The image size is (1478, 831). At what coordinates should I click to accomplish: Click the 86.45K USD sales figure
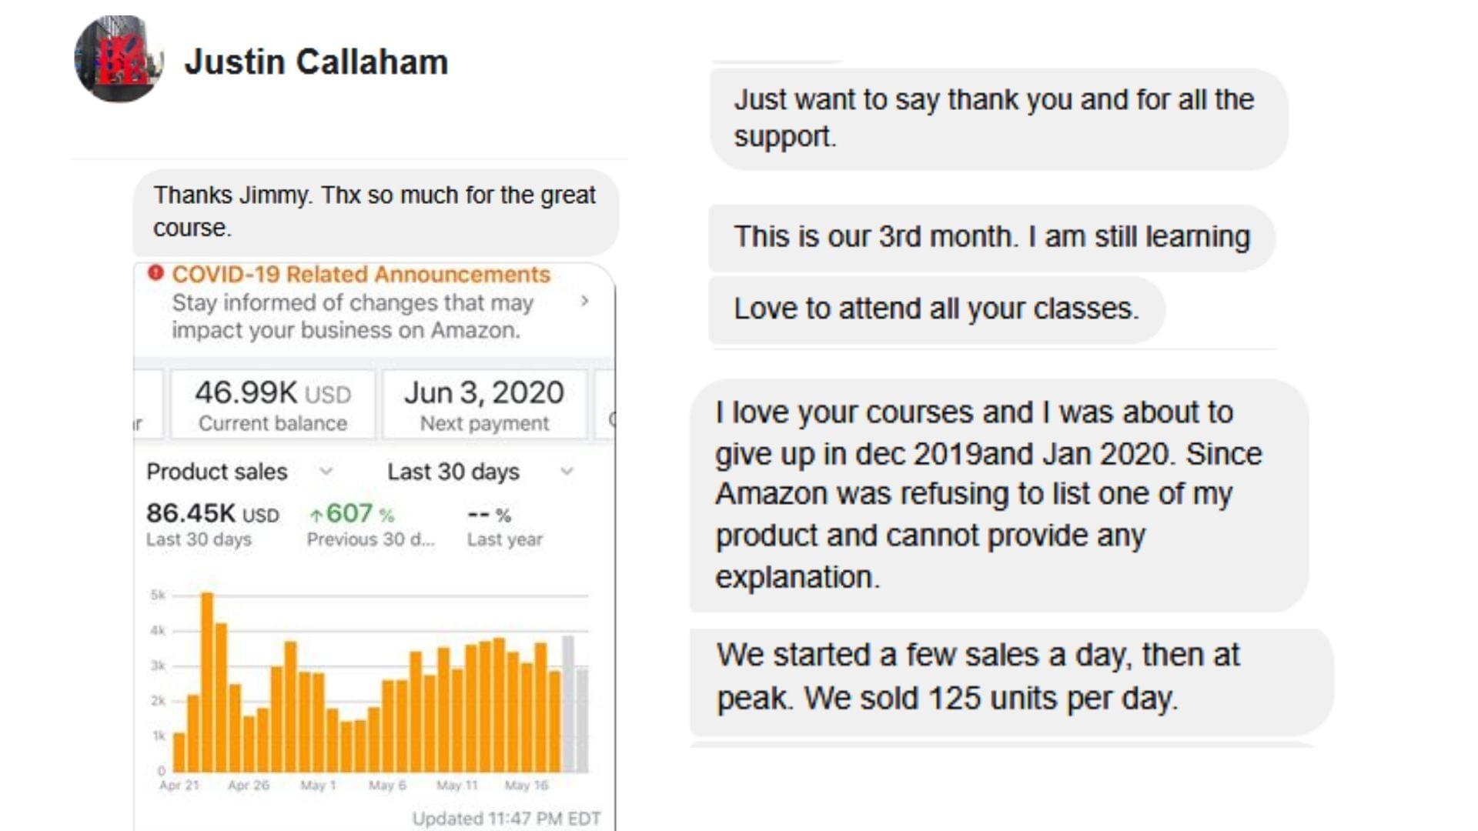coord(212,513)
